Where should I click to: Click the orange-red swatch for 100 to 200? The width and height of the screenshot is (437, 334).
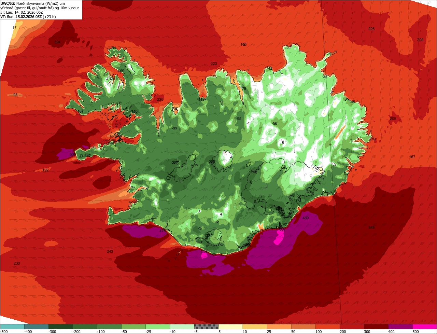coord(327,326)
